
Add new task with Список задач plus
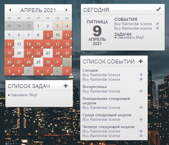[x=66, y=86]
